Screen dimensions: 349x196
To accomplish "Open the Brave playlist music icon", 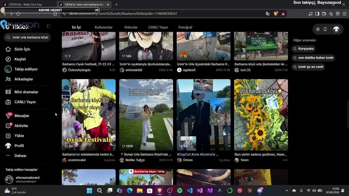I will click(310, 14).
